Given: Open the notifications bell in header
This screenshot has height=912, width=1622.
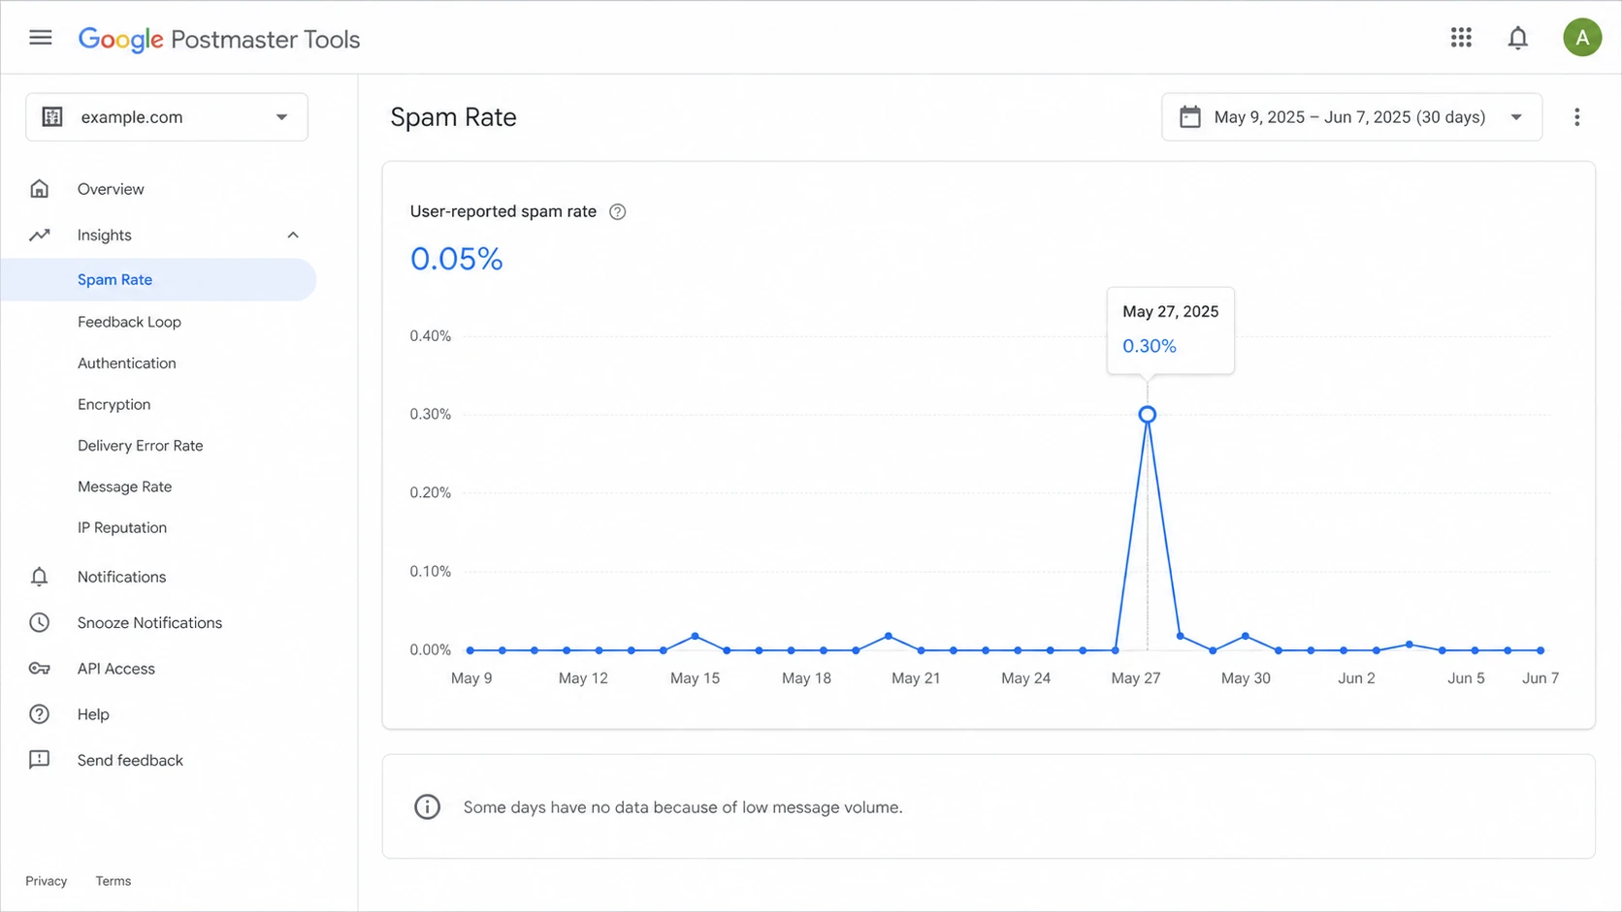Looking at the screenshot, I should point(1517,38).
